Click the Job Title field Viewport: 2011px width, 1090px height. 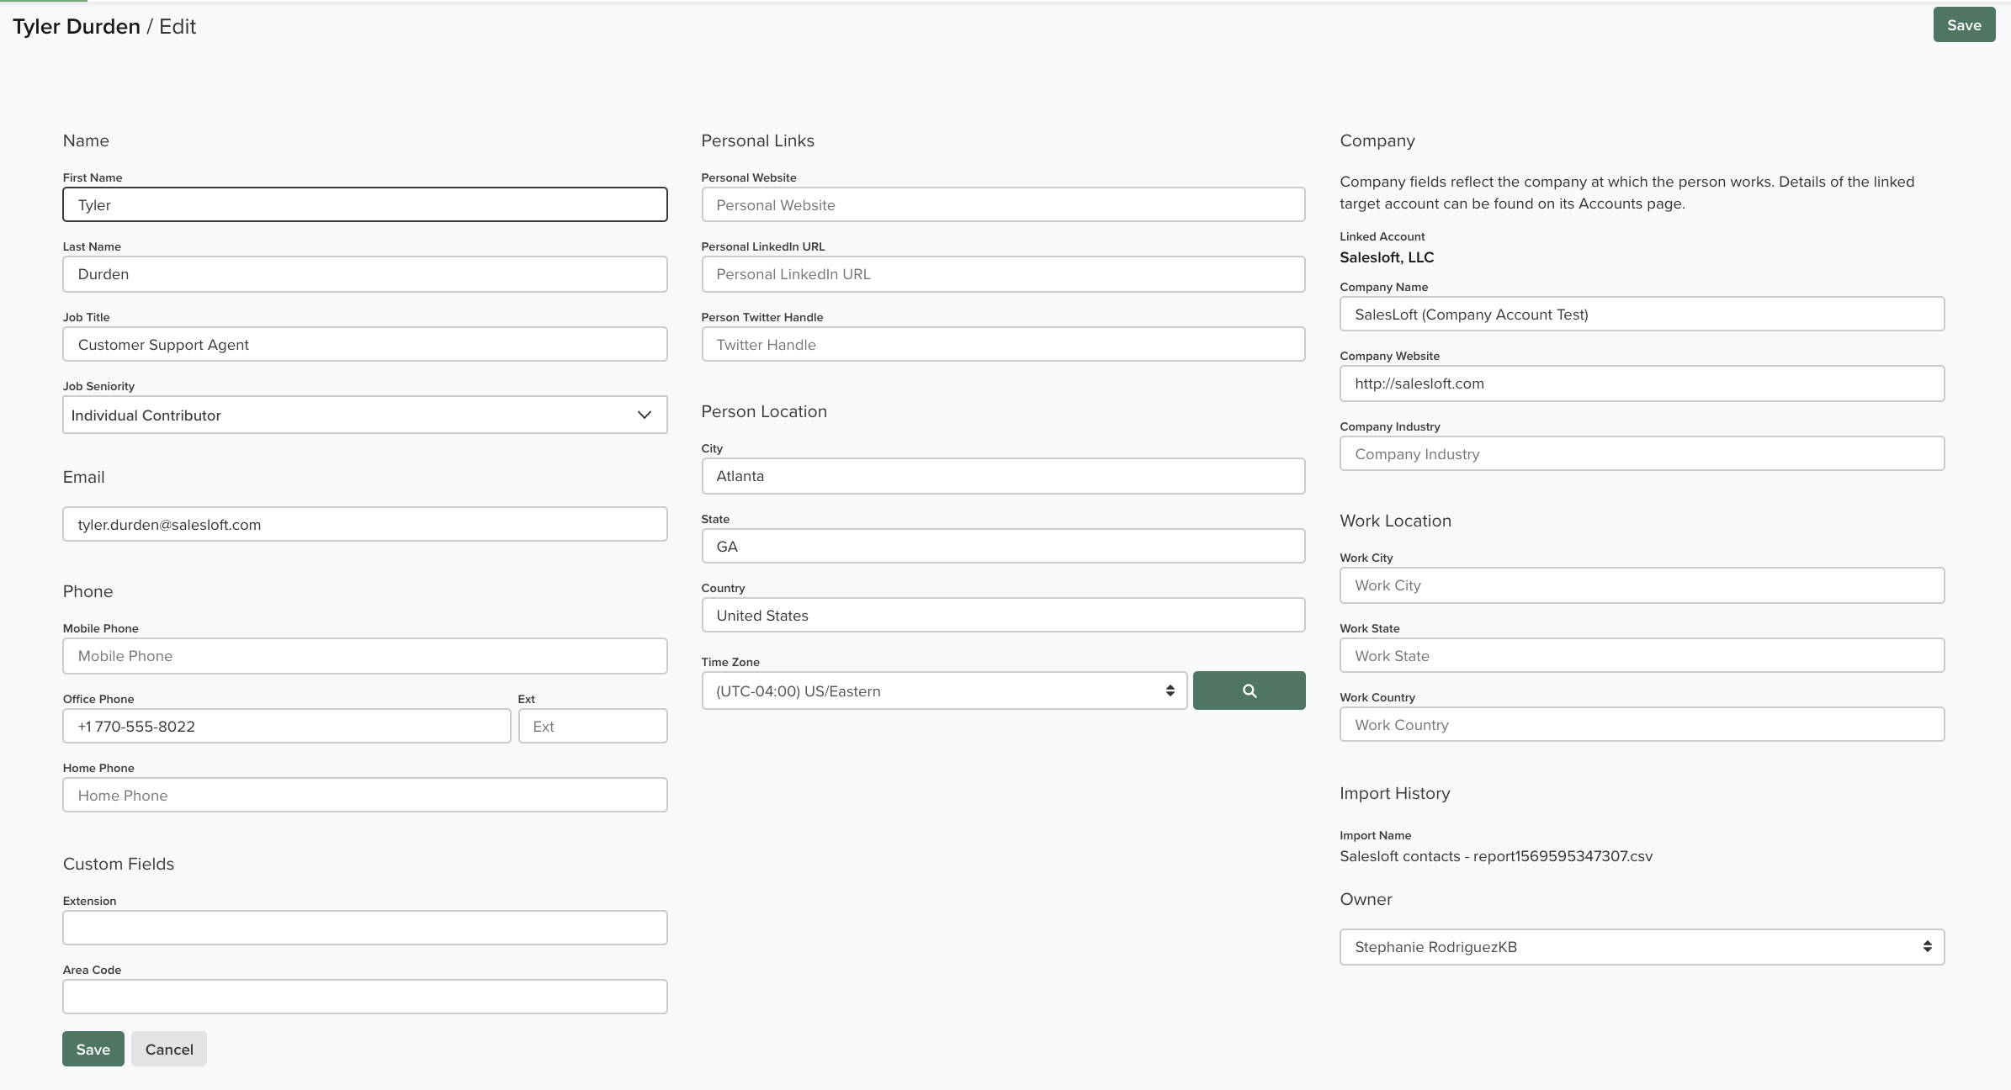coord(364,344)
